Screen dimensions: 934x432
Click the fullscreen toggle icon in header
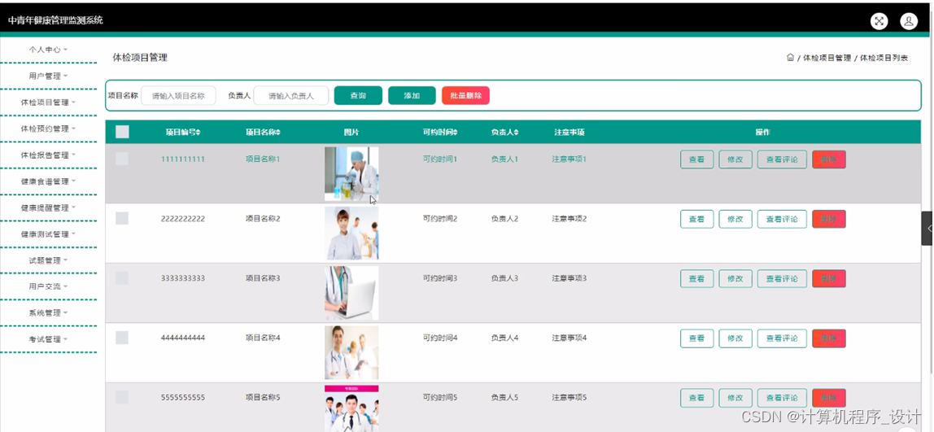tap(879, 21)
